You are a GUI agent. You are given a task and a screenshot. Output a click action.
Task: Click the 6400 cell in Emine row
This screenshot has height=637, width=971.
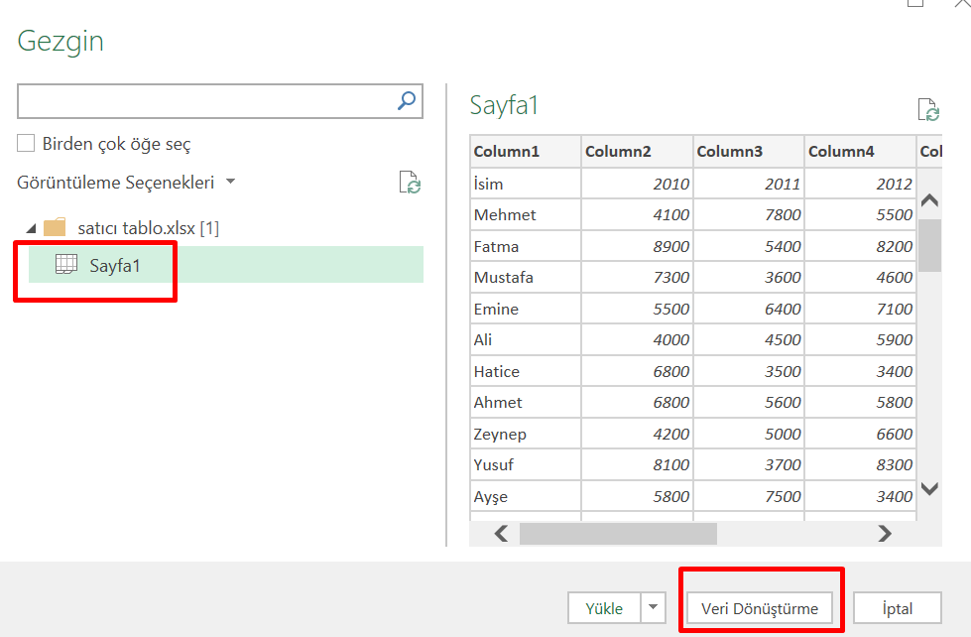tap(749, 309)
